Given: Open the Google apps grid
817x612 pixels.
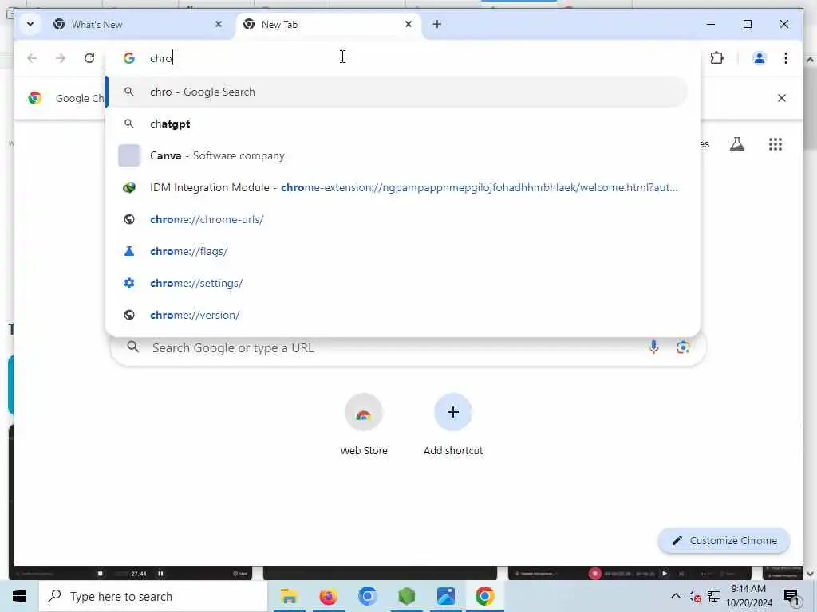Looking at the screenshot, I should (x=776, y=144).
